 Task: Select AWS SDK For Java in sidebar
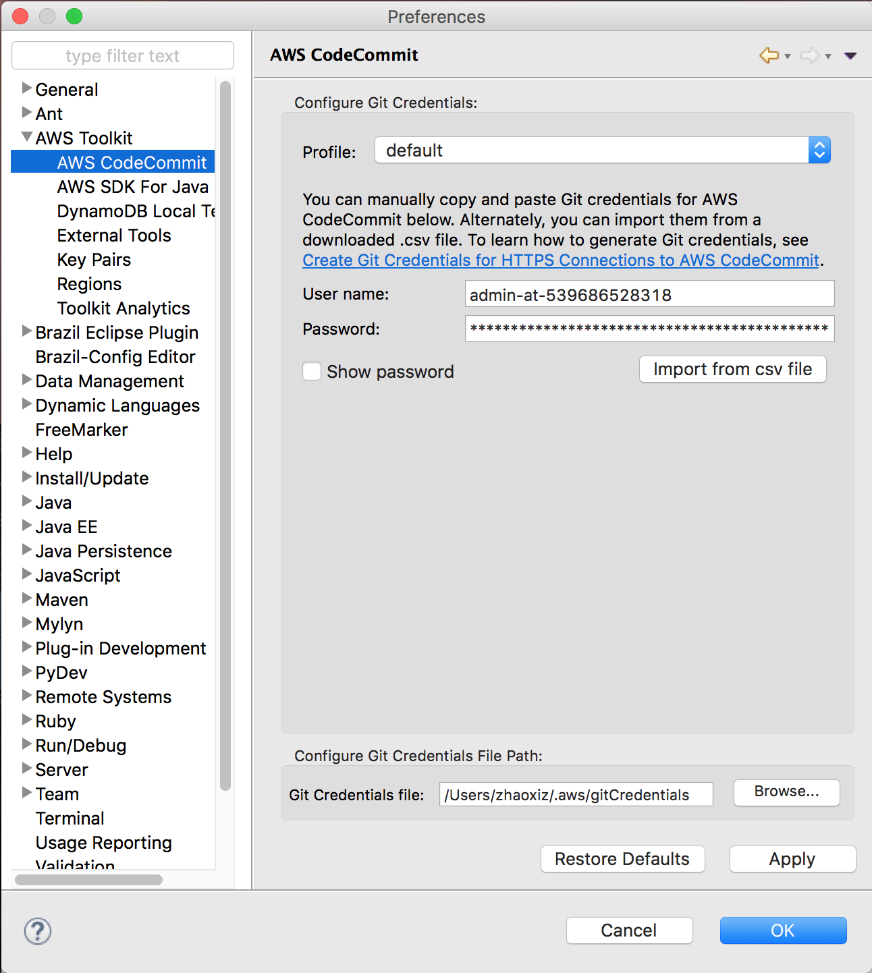(132, 186)
